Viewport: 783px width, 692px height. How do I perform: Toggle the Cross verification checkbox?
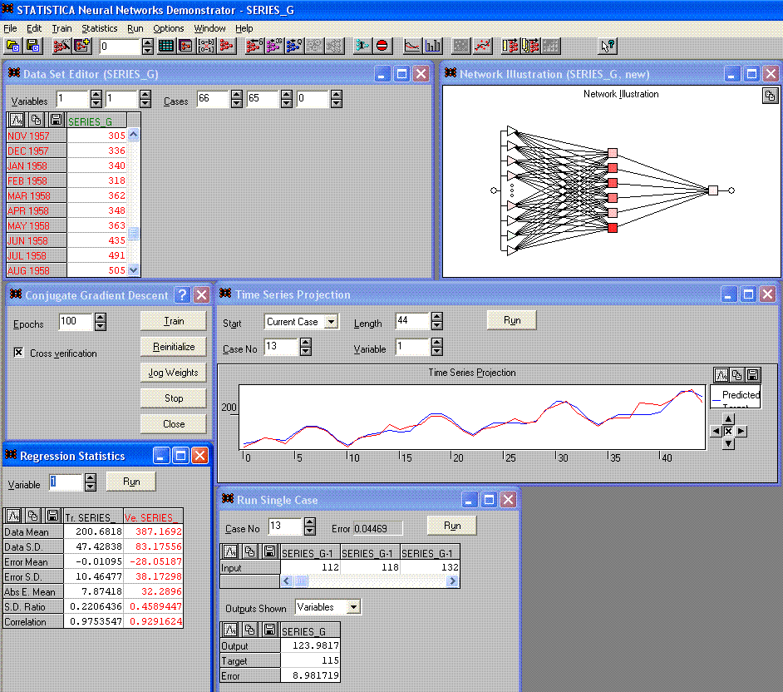coord(18,353)
